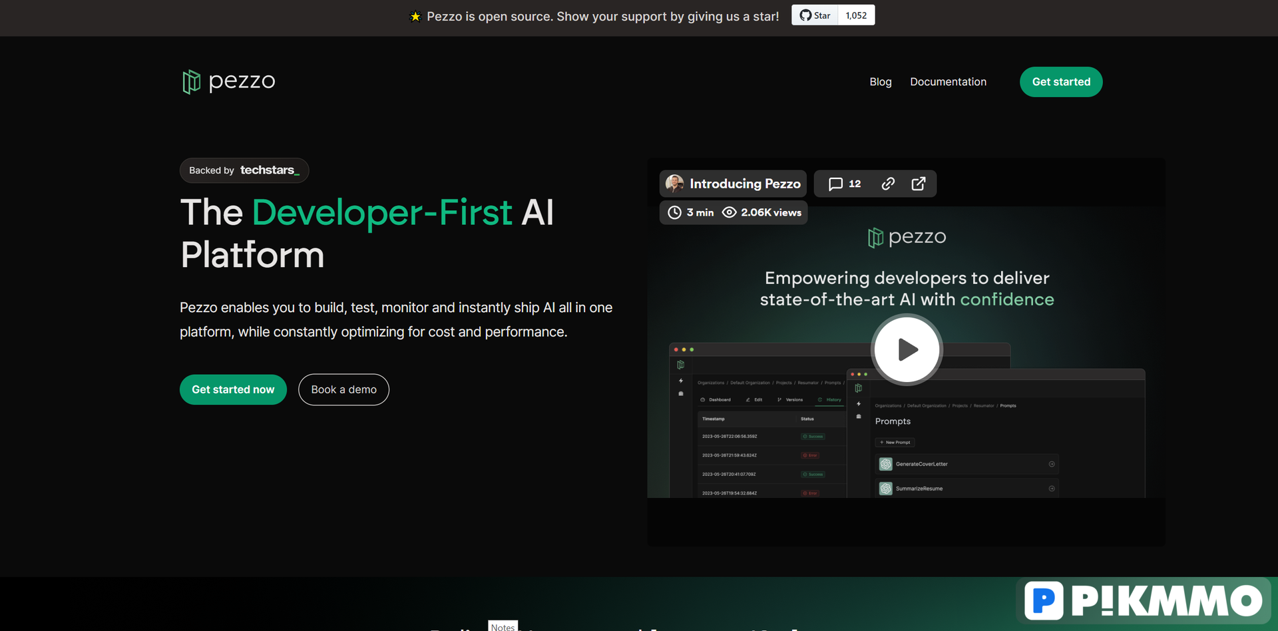Click the Get started header button
The image size is (1278, 631).
pos(1061,82)
